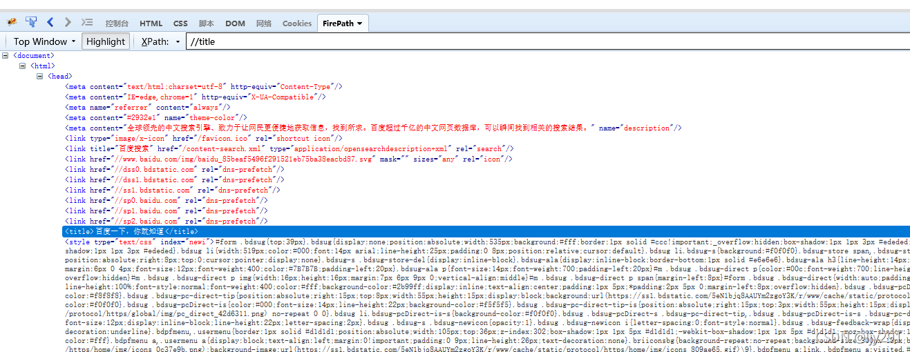Focus the //title XPath input field
Viewport: 910px width, 352px height.
point(547,41)
